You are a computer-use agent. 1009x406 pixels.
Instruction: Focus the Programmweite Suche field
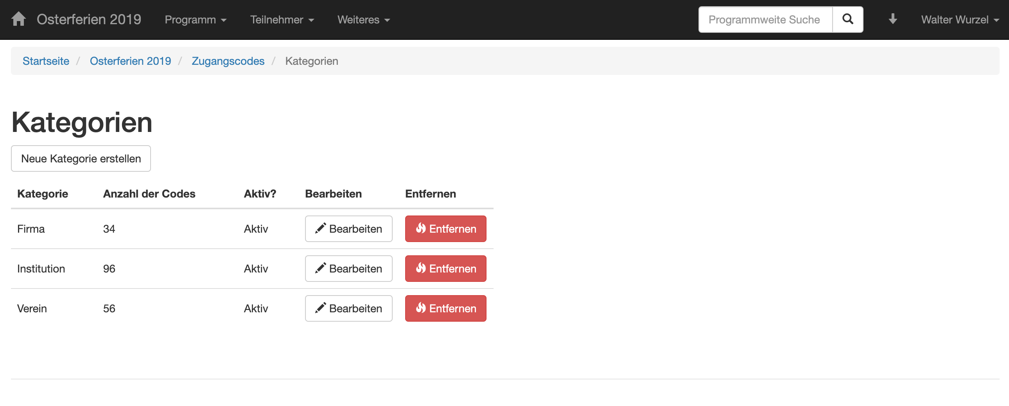coord(765,20)
